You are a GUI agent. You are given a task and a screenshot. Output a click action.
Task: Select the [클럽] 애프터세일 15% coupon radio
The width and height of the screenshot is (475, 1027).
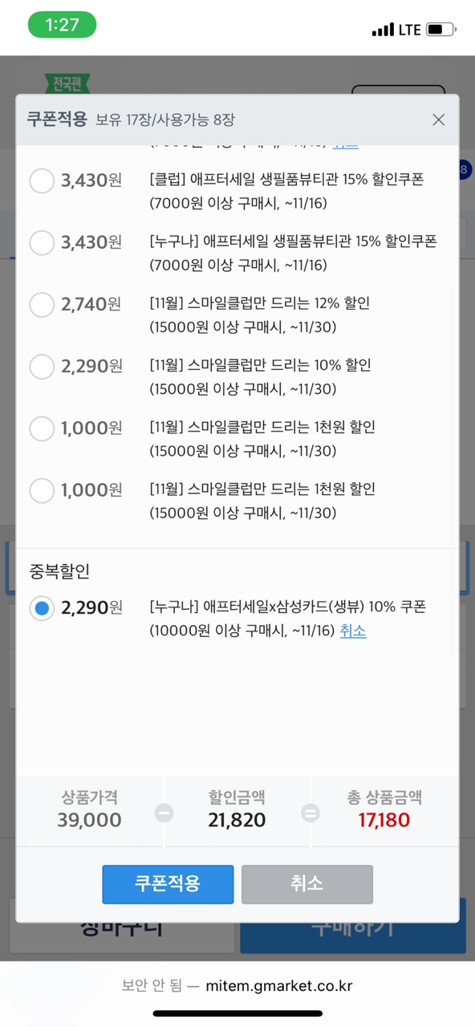click(x=42, y=181)
